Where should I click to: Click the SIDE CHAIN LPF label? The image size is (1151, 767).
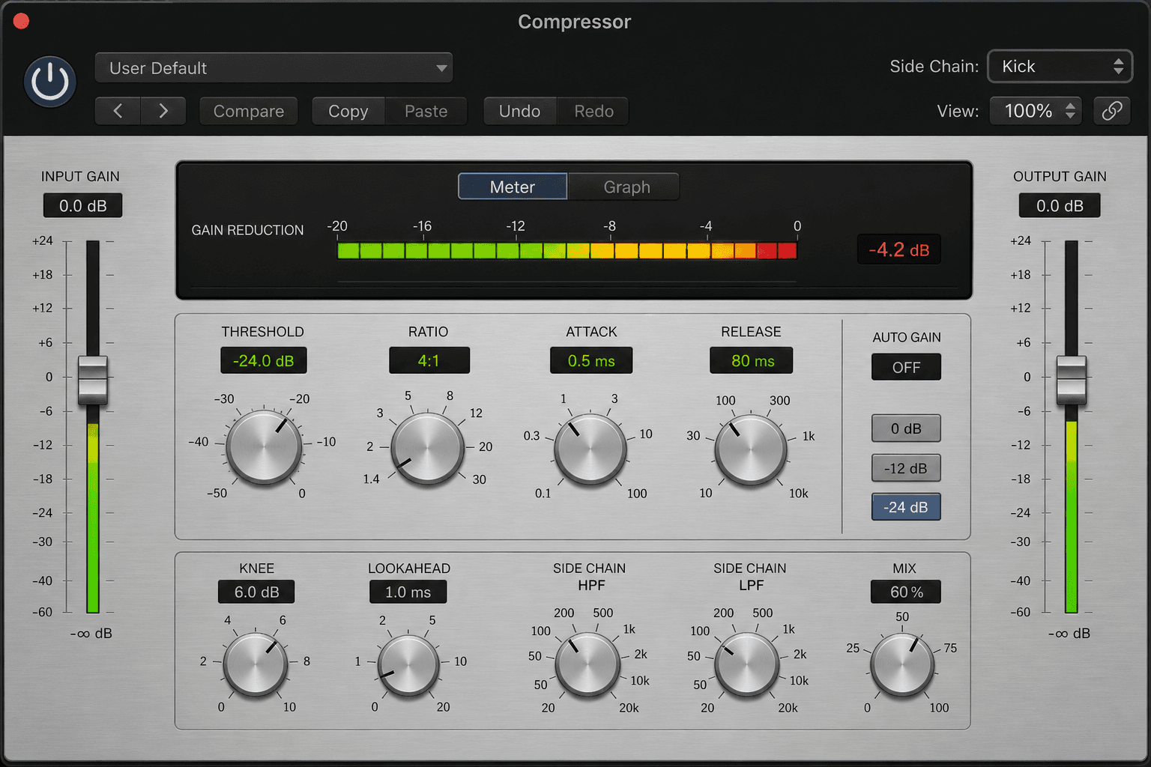click(x=750, y=577)
